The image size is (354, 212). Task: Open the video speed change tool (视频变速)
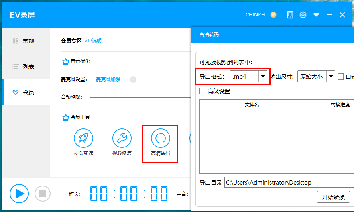click(83, 139)
